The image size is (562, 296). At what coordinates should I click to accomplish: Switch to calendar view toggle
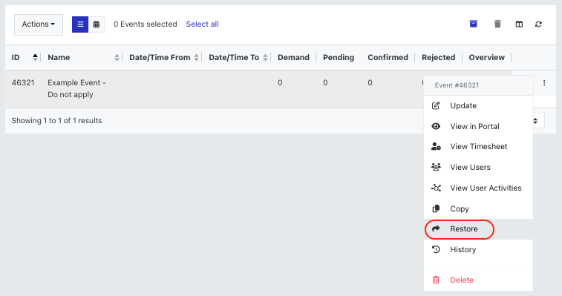coord(97,24)
